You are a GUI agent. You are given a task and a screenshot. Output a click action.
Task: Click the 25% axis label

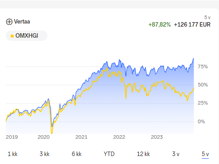click(203, 103)
